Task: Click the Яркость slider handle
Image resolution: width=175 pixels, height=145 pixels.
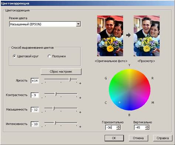Action: point(70,79)
